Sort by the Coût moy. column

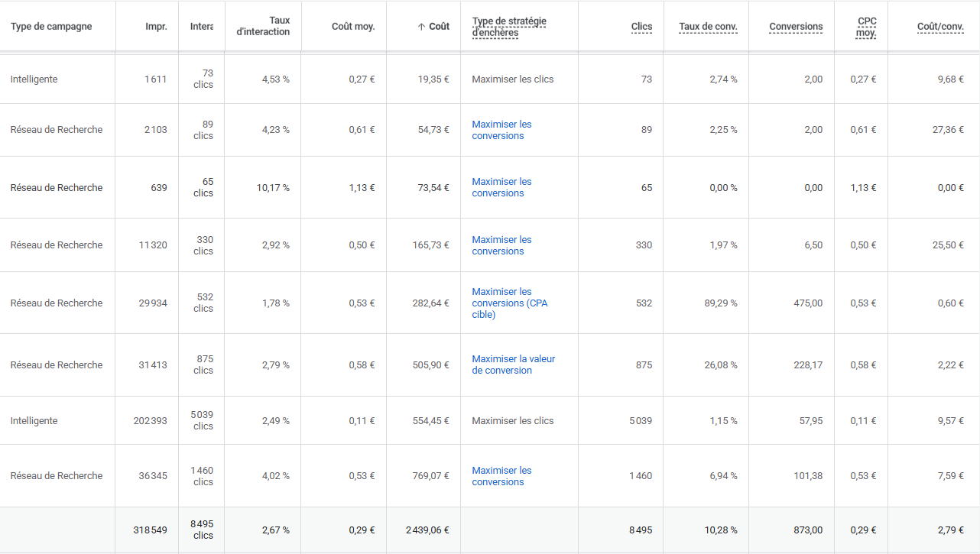[353, 26]
